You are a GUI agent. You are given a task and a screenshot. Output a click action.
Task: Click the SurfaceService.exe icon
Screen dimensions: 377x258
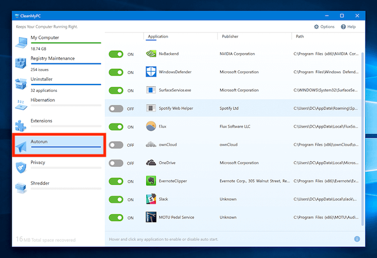tap(151, 90)
